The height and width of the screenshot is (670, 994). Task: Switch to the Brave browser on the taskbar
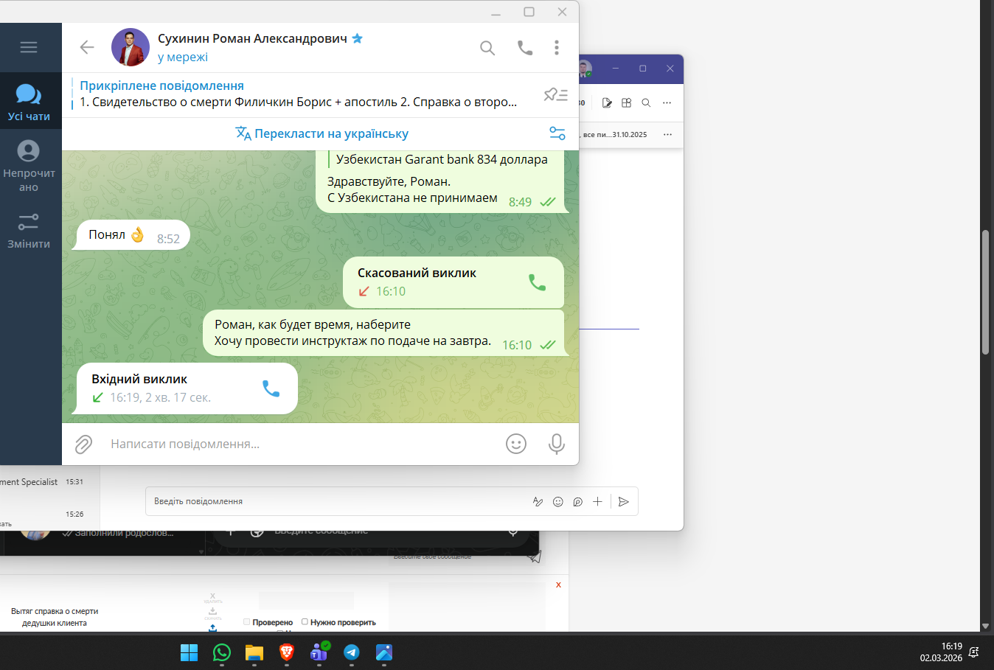(287, 652)
